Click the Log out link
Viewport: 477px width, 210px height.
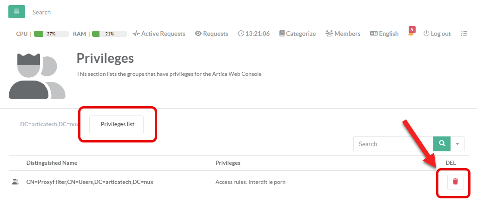[x=437, y=34]
